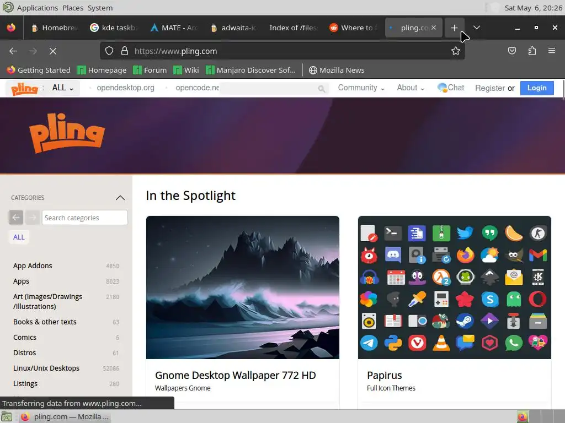Viewport: 565px width, 423px height.
Task: Open the Gnome Desktop Wallpaper 772 HD thumbnail
Action: point(243,287)
